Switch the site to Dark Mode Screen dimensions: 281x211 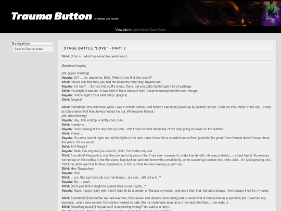[158, 30]
